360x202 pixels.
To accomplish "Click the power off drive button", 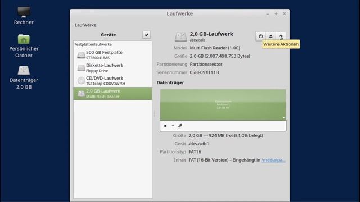I will [x=260, y=36].
